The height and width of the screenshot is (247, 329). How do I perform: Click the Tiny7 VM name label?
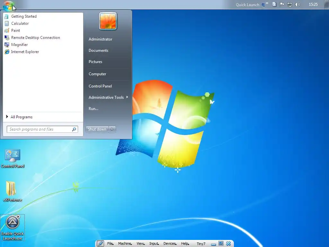[201, 244]
